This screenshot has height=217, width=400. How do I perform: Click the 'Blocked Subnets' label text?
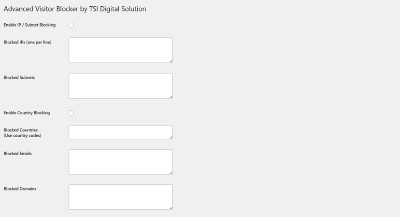click(x=19, y=78)
